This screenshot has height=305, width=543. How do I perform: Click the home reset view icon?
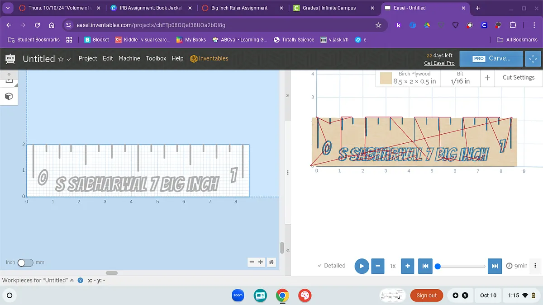pos(271,262)
